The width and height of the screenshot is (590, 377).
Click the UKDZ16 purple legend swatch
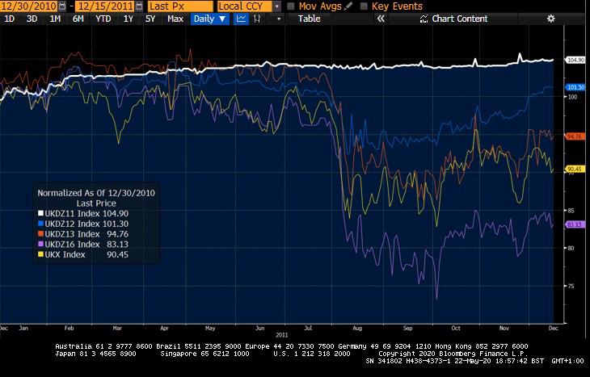pyautogui.click(x=40, y=244)
